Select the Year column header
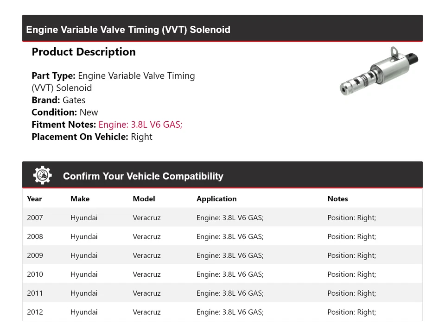Image resolution: width=445 pixels, height=336 pixels. 34,199
